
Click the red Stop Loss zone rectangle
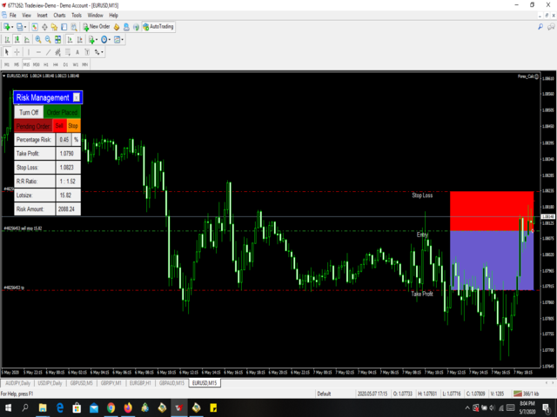(492, 210)
